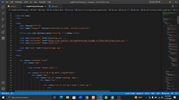Click Spaces: 4 indentation setting
The width and height of the screenshot is (179, 100).
coord(140,93)
